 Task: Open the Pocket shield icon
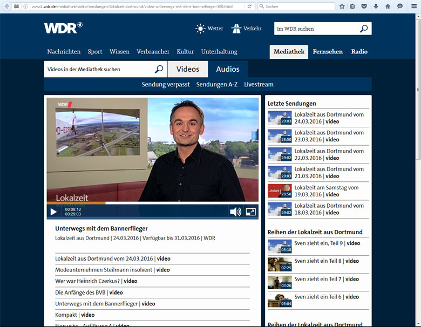pyautogui.click(x=364, y=6)
